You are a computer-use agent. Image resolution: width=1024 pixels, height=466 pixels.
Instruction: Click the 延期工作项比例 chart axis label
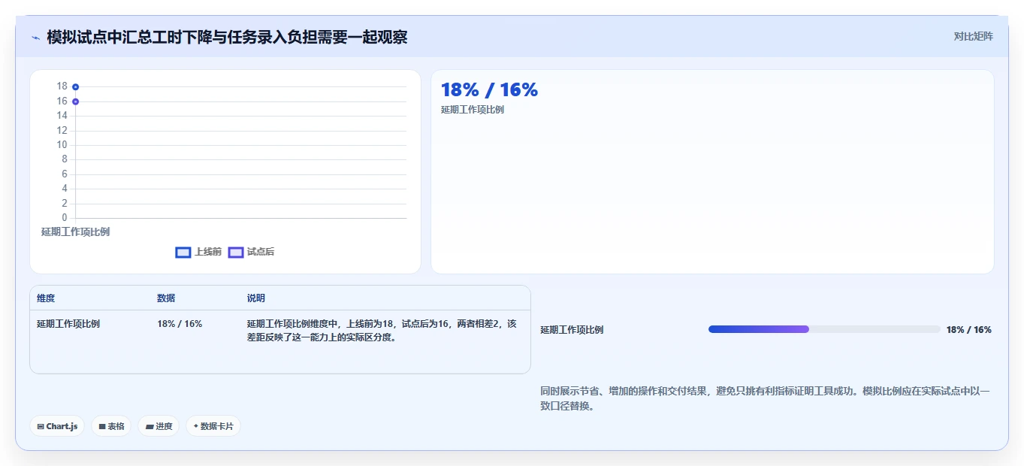pos(76,231)
